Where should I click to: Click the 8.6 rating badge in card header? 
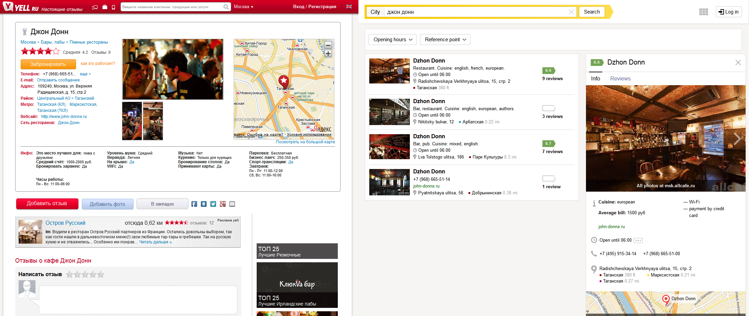[x=597, y=62]
